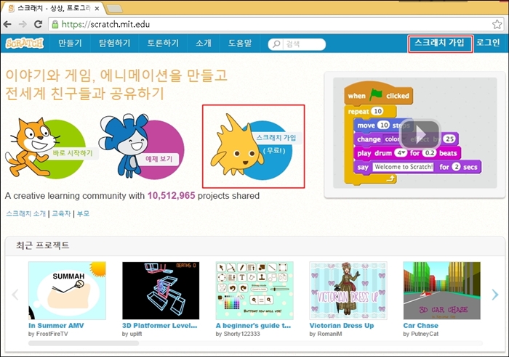The width and height of the screenshot is (509, 357).
Task: Click the author name PutneyCat
Action: 425,334
